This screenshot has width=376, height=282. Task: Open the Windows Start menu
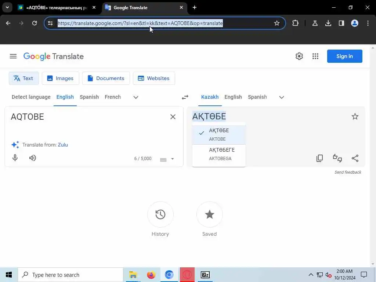[9, 275]
